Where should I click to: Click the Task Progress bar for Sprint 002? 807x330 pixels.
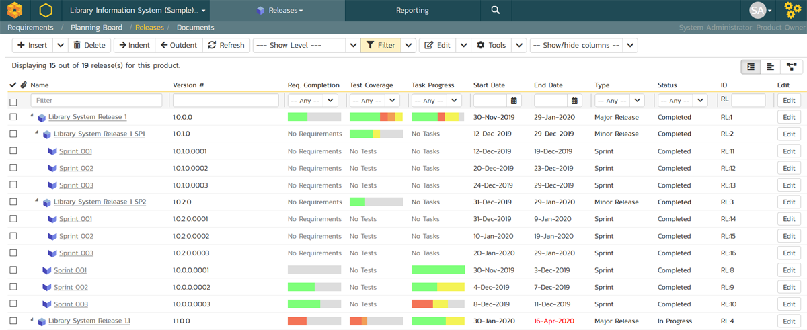pos(438,287)
